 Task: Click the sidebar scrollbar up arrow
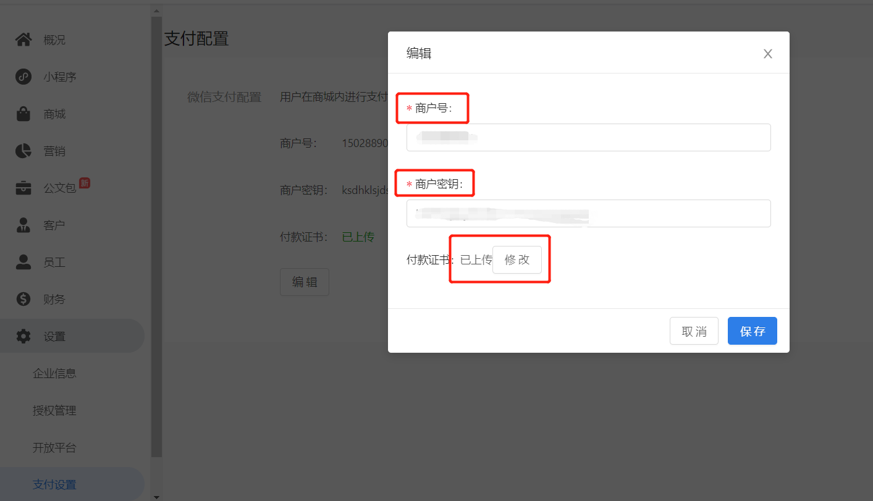pyautogui.click(x=156, y=11)
